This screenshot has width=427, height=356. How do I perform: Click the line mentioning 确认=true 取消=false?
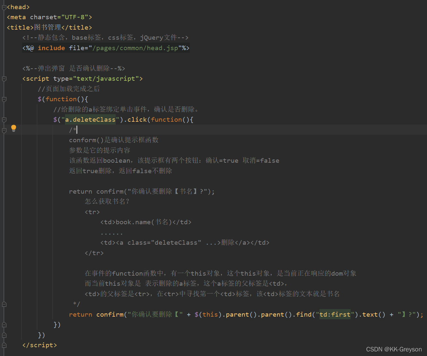tap(174, 160)
